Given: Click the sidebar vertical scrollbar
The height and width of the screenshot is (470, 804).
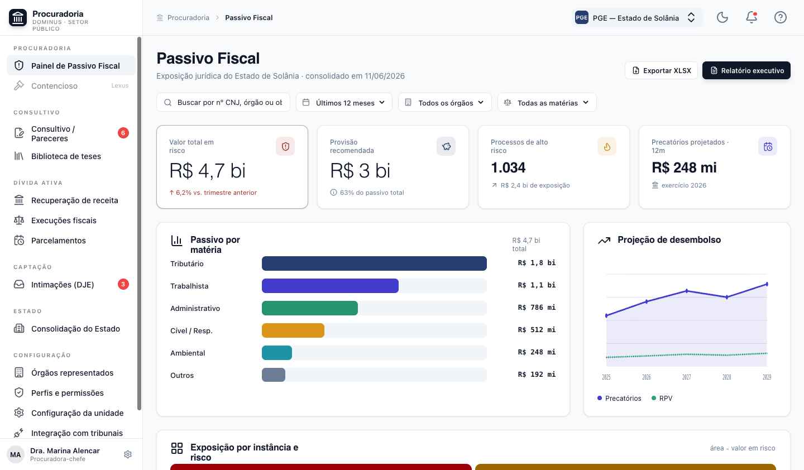Looking at the screenshot, I should click(x=139, y=223).
